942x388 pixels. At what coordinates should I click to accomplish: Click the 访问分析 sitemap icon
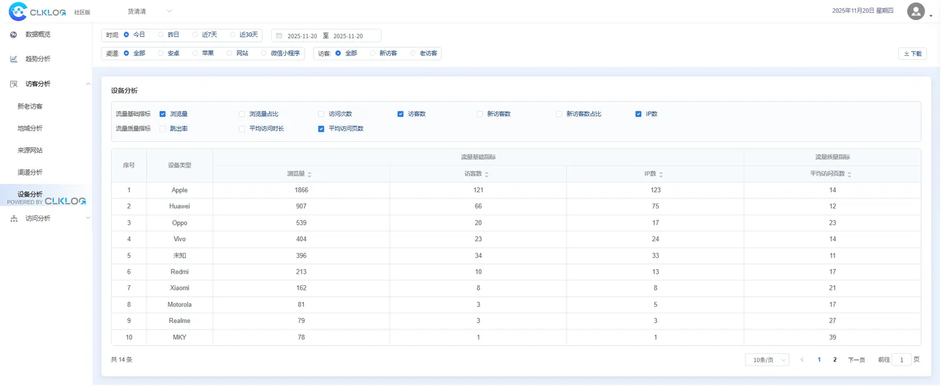click(x=13, y=219)
